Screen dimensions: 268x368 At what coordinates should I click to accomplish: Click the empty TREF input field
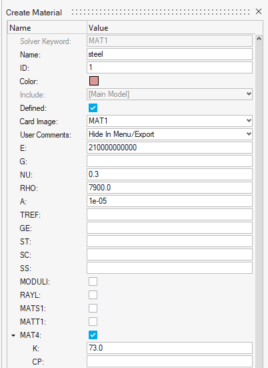point(169,214)
